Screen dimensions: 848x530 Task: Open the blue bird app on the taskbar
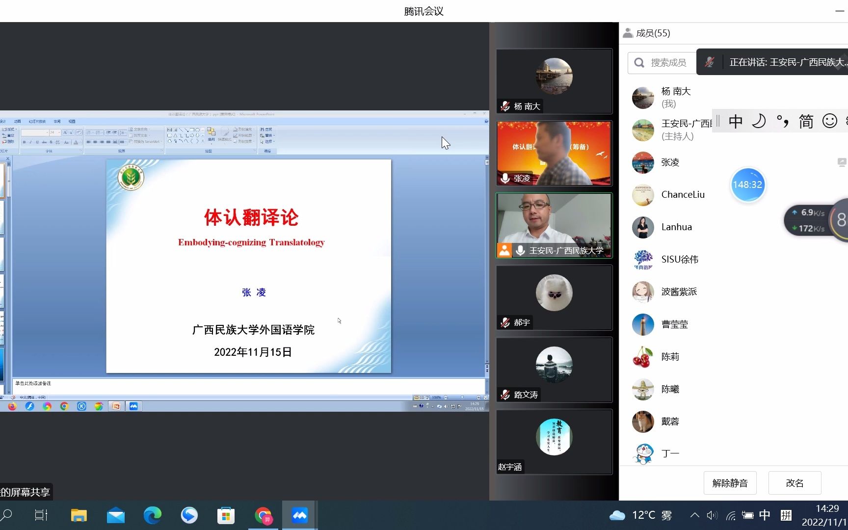(x=189, y=515)
